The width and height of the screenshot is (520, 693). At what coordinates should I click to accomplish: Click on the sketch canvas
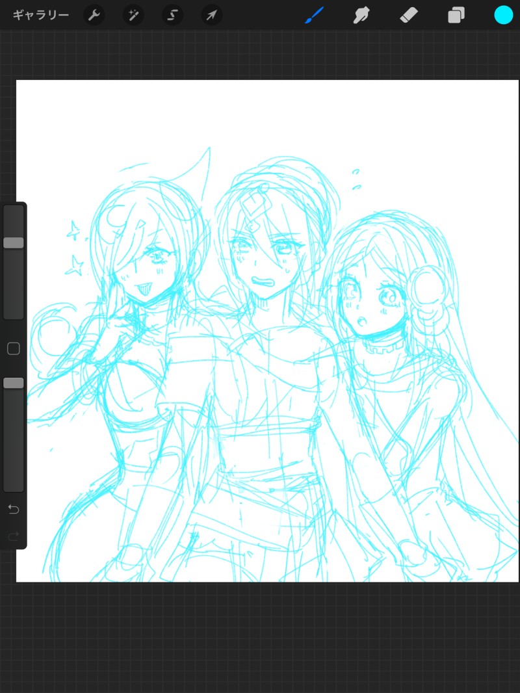click(x=267, y=331)
